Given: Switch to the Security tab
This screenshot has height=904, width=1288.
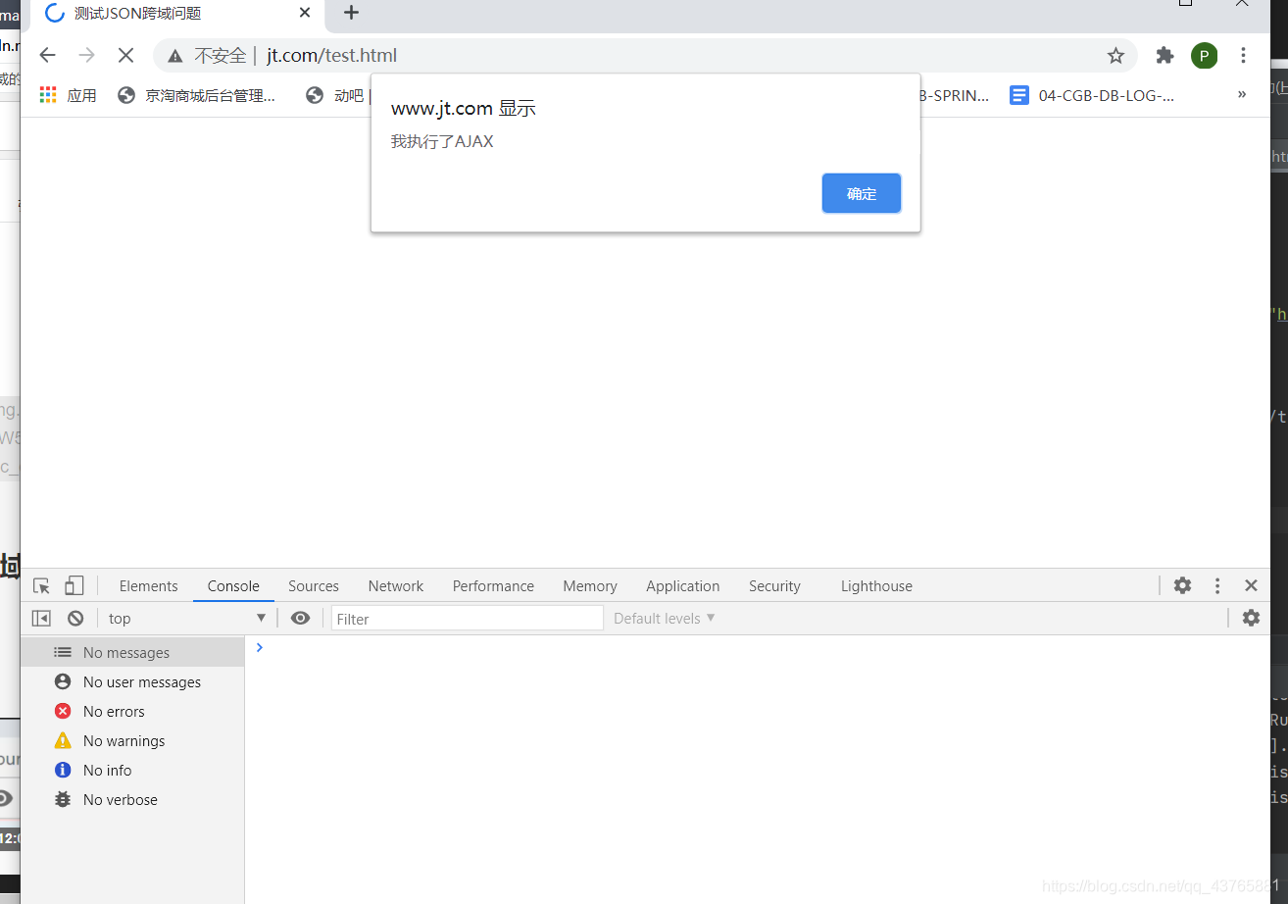Looking at the screenshot, I should [x=774, y=586].
